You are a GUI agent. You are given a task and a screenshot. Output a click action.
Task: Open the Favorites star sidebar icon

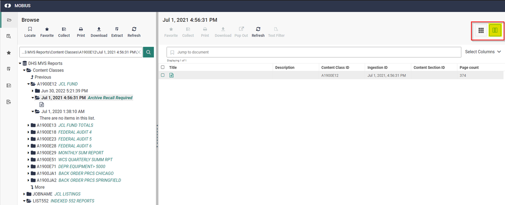point(9,53)
